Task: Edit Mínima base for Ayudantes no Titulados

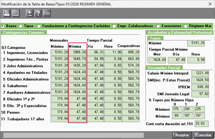Action: (77, 72)
